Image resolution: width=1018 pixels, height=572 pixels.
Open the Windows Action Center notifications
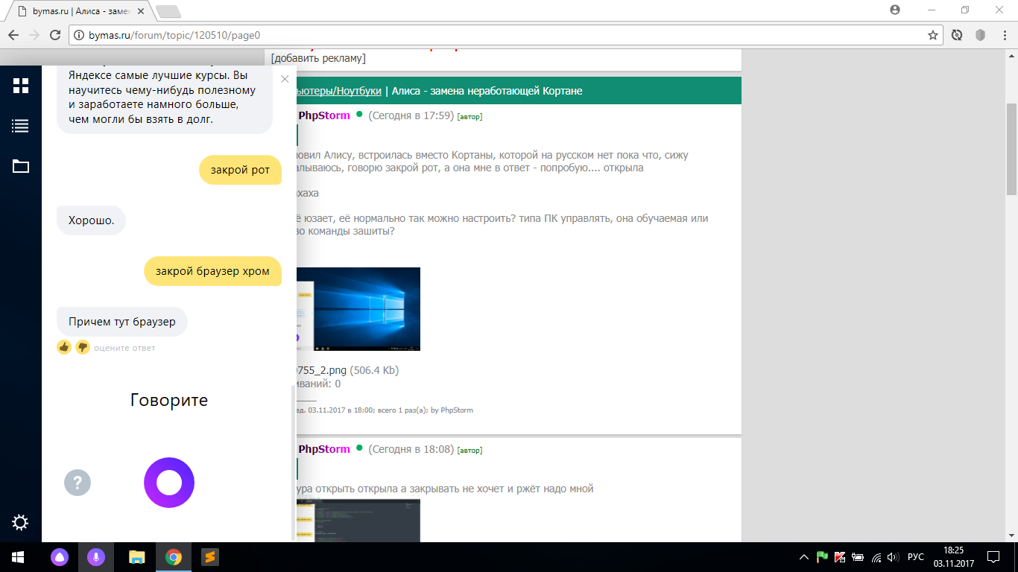coord(993,557)
